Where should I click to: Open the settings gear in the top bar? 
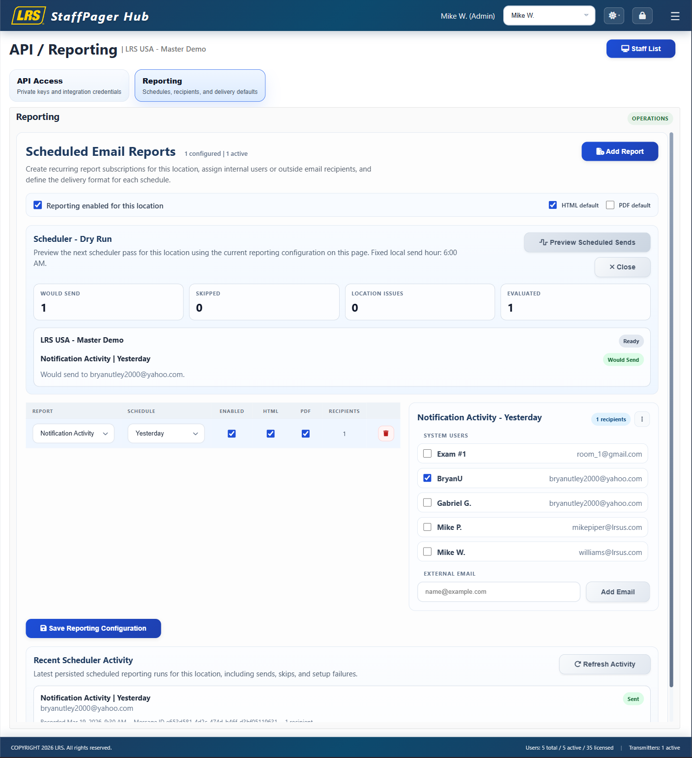coord(613,15)
